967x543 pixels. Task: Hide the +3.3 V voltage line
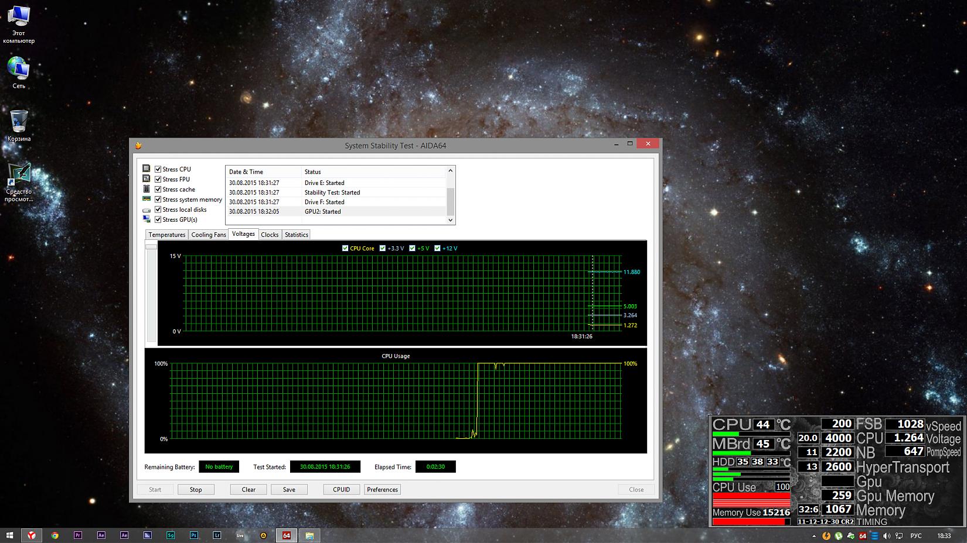pos(383,248)
